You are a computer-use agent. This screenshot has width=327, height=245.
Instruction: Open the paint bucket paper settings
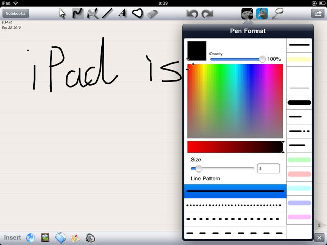262,14
